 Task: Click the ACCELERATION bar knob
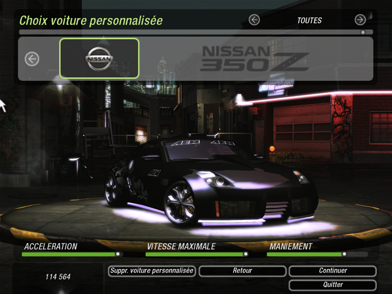[x=118, y=254]
